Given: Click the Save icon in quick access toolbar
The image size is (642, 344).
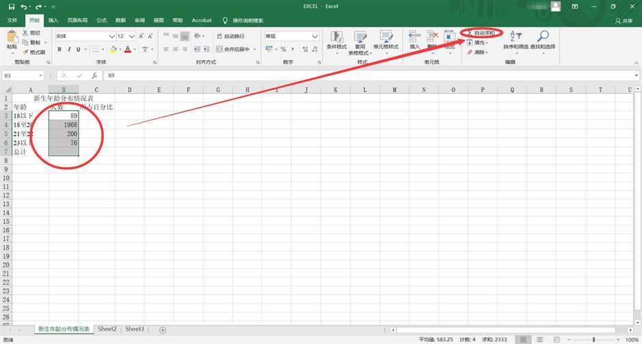Looking at the screenshot, I should pos(10,6).
